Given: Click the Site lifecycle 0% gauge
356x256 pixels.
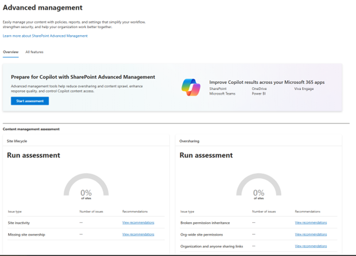Looking at the screenshot, I should (x=86, y=185).
